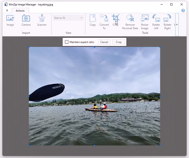This screenshot has width=189, height=158.
Task: Open Help via the question mark icon
Action: (x=183, y=10)
